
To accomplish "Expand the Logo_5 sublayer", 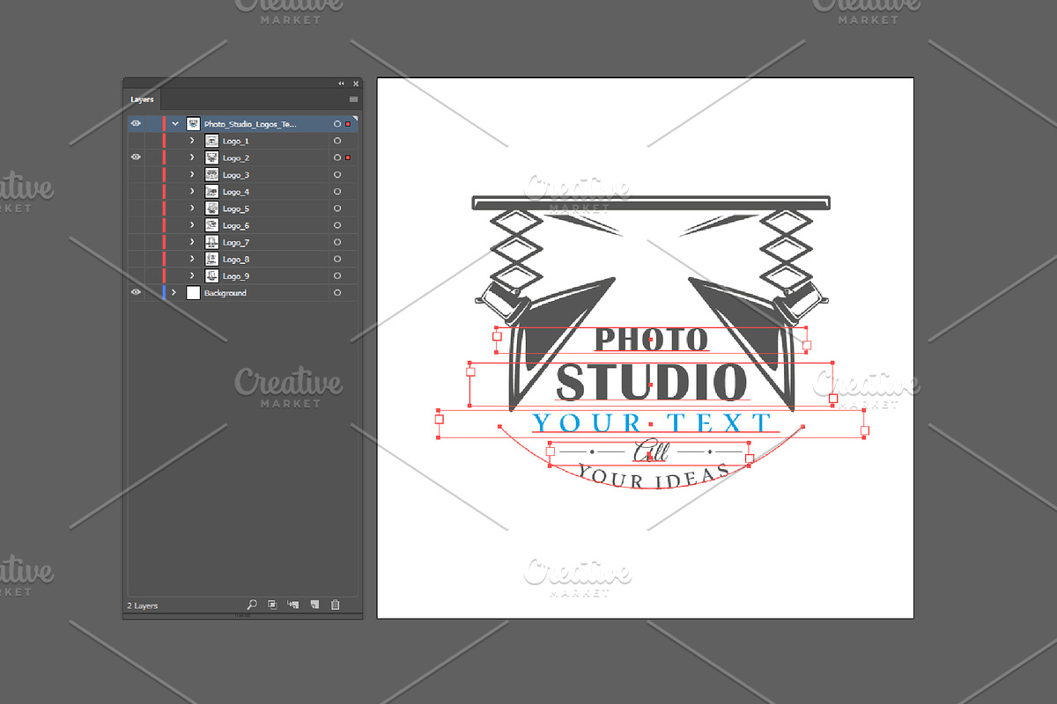I will click(x=192, y=209).
